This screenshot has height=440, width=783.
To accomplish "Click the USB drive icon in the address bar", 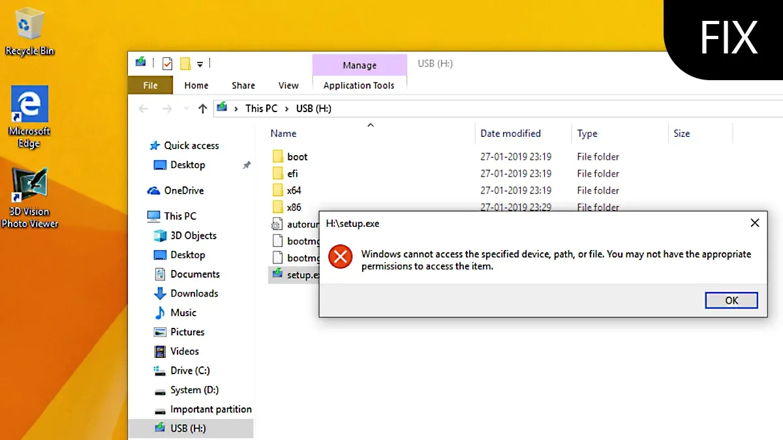I will pos(222,108).
